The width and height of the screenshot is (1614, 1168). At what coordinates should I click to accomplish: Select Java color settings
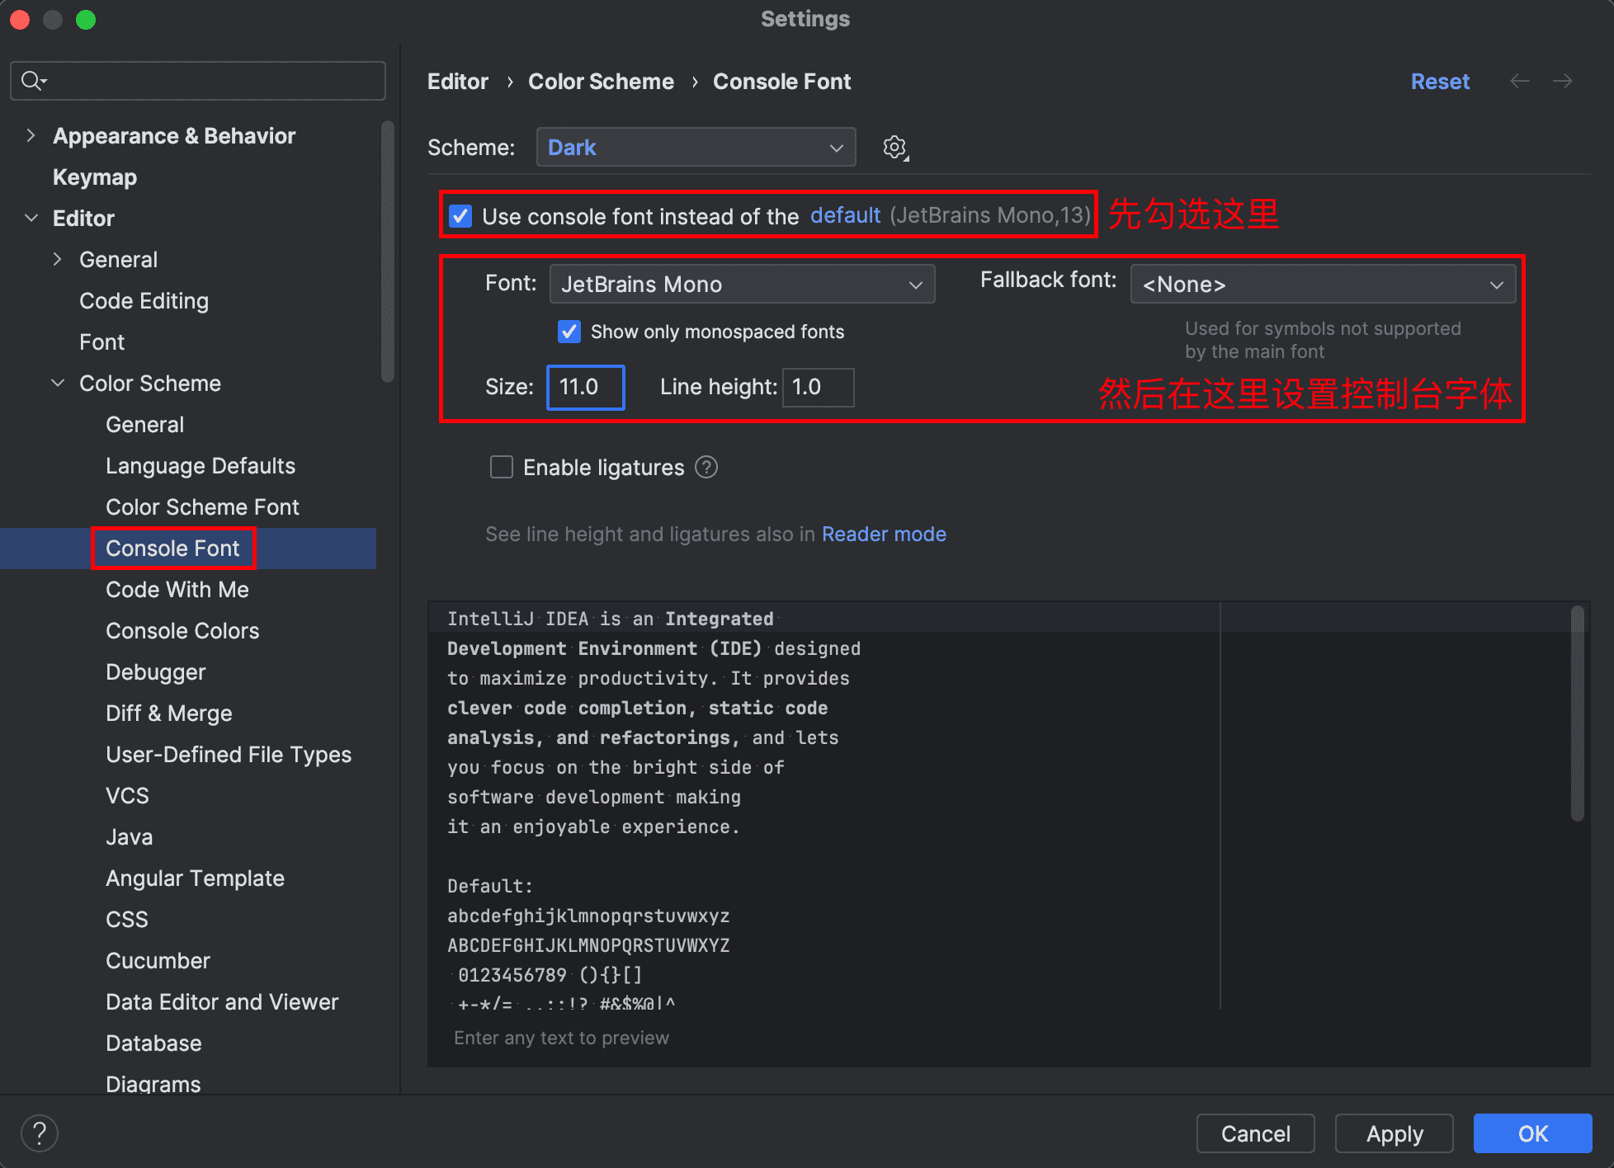[x=129, y=837]
